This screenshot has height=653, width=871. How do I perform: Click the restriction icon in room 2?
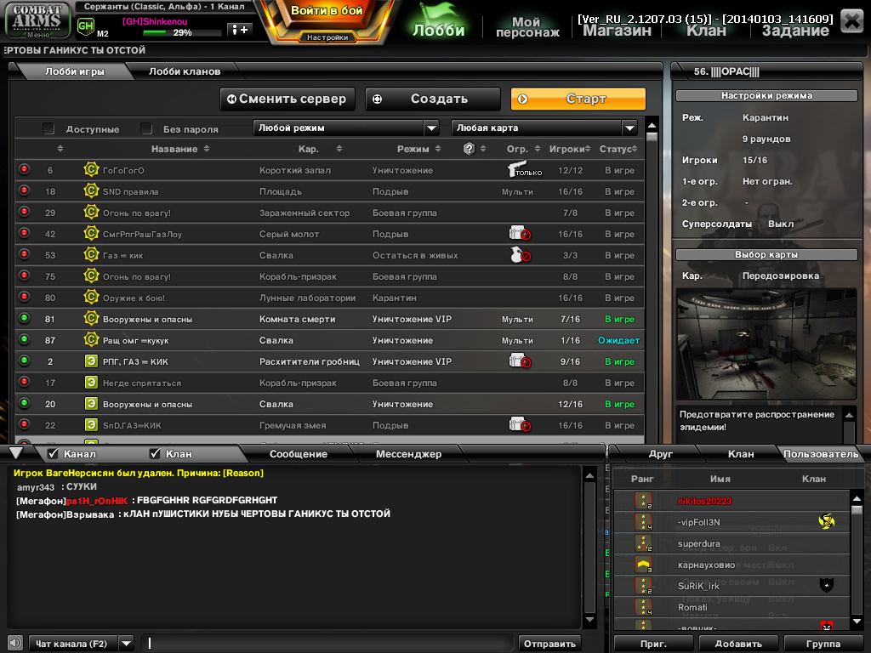coord(520,361)
